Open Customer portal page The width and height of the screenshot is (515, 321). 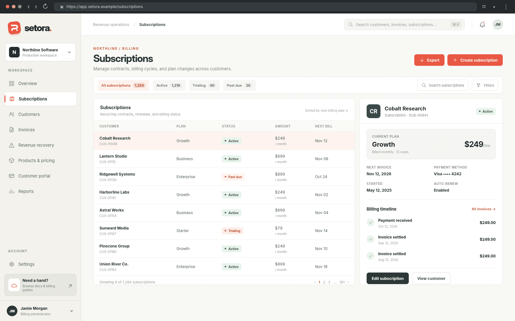pos(41,176)
